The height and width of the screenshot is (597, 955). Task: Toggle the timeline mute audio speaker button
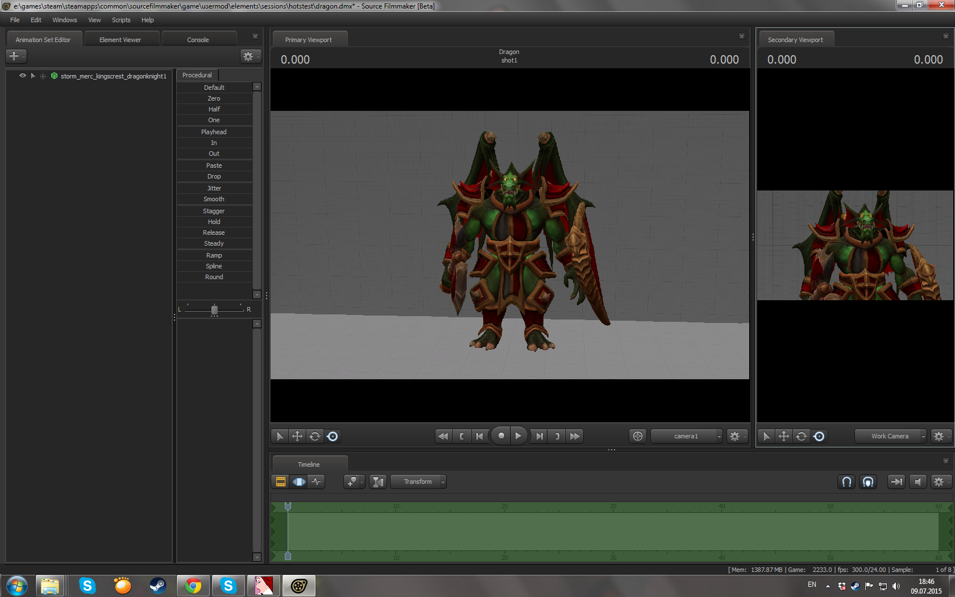pos(917,482)
